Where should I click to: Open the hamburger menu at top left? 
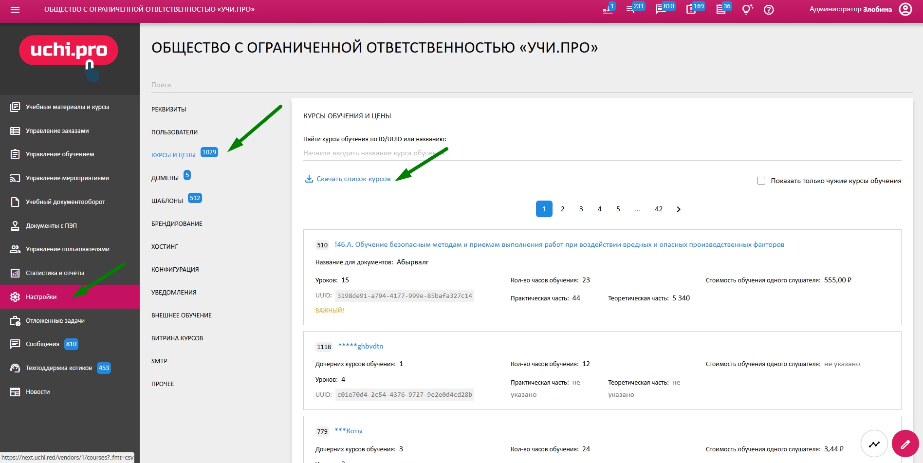point(15,10)
